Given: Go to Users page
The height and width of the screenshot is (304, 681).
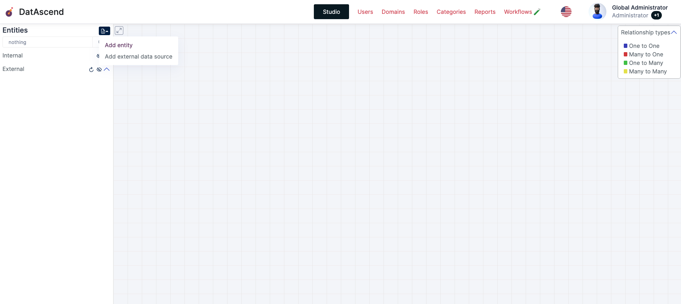Looking at the screenshot, I should [365, 12].
